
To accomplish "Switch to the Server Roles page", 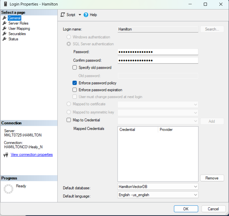I will 18,23.
